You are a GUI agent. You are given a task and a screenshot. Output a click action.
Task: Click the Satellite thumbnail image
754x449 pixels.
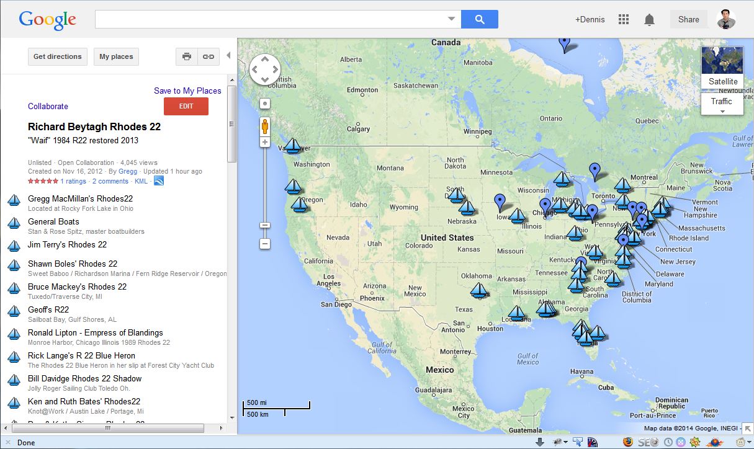point(722,61)
